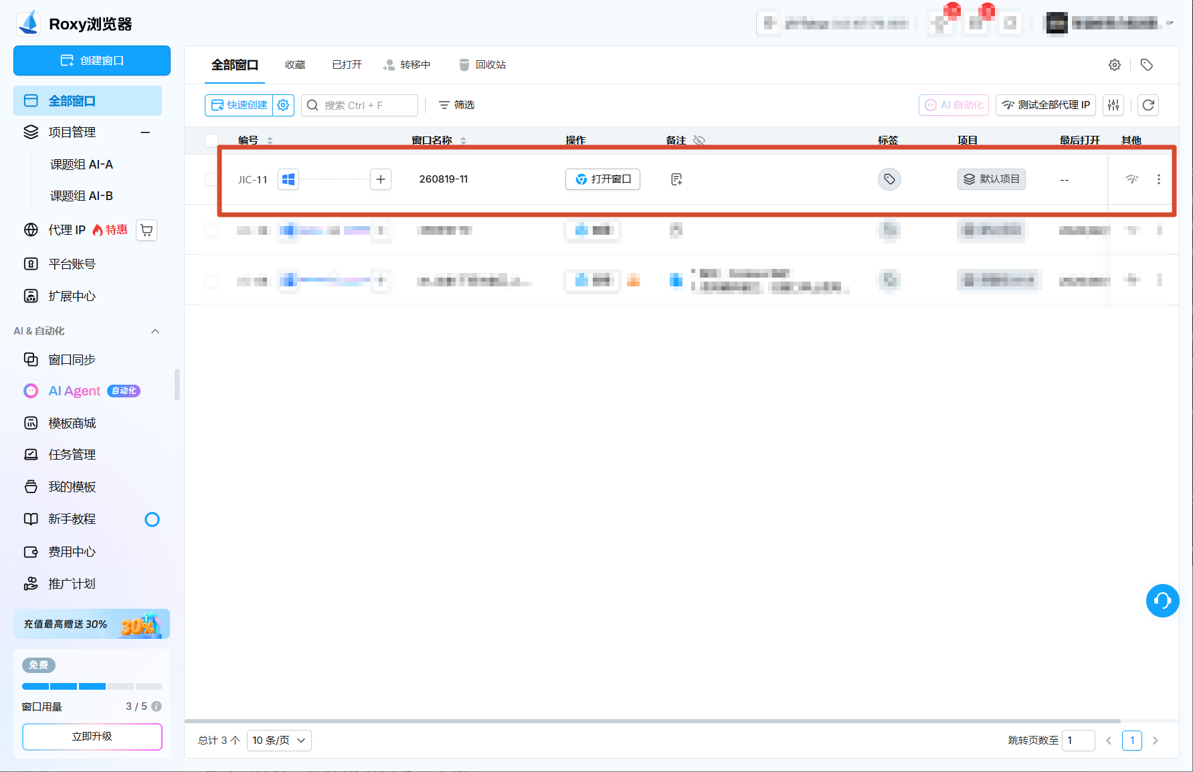Click 测试全部代理 IP button

tap(1046, 105)
